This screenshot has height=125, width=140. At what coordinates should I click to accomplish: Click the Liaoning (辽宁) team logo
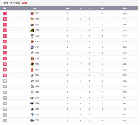32,25
